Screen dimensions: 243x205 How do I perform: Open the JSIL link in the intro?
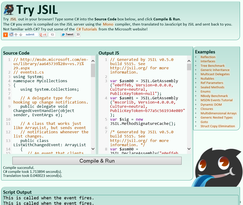(x=13, y=19)
